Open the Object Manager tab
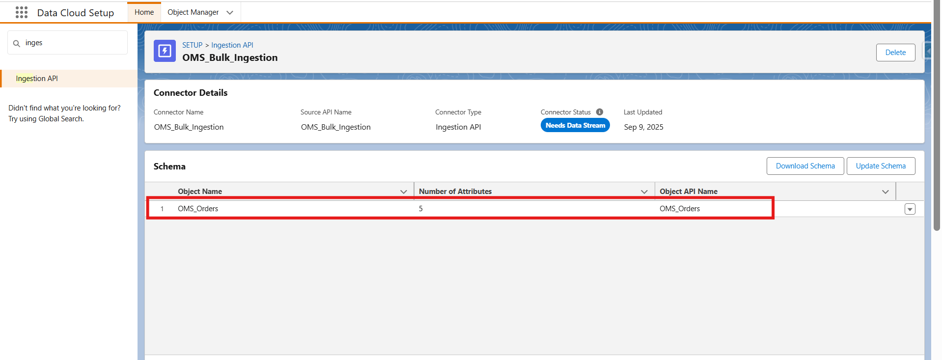The height and width of the screenshot is (360, 942). (193, 12)
